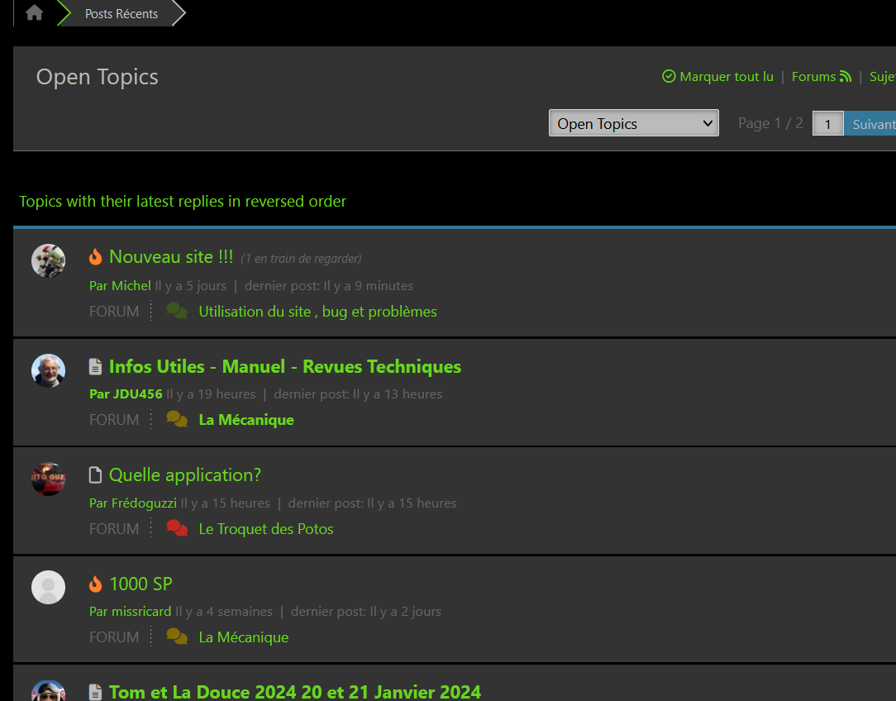
Task: Click the home icon in breadcrumb
Action: pyautogui.click(x=34, y=13)
